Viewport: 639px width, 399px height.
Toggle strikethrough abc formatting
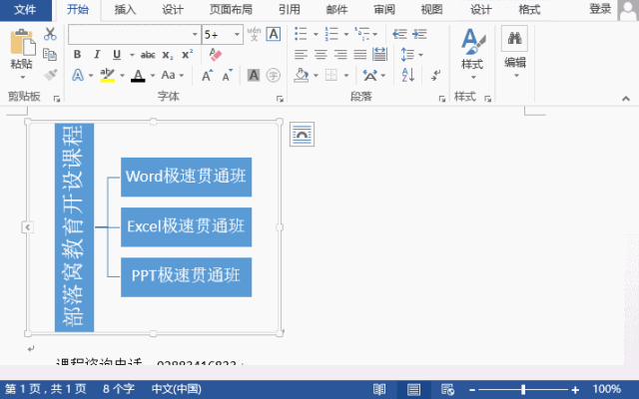[148, 55]
